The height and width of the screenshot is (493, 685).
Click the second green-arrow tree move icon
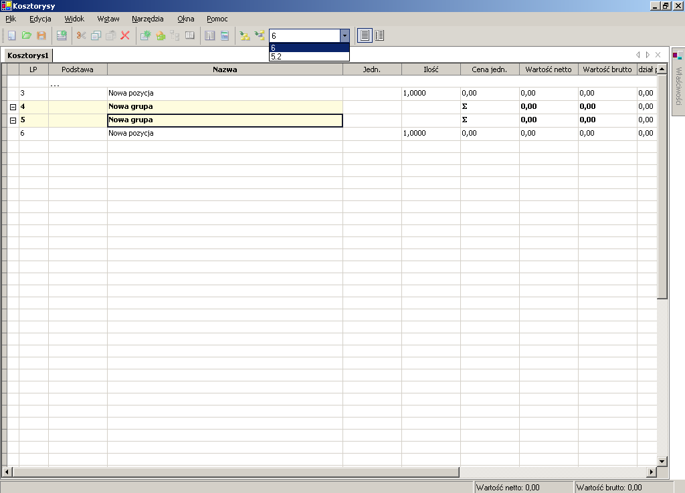pos(260,36)
